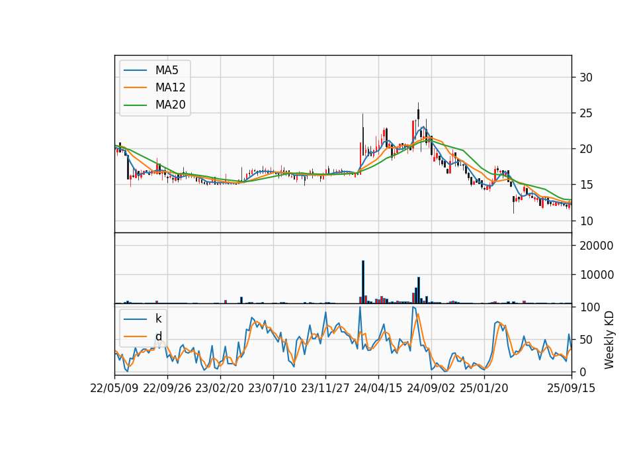Click the price axis label 30
The height and width of the screenshot is (457, 635).
click(586, 77)
